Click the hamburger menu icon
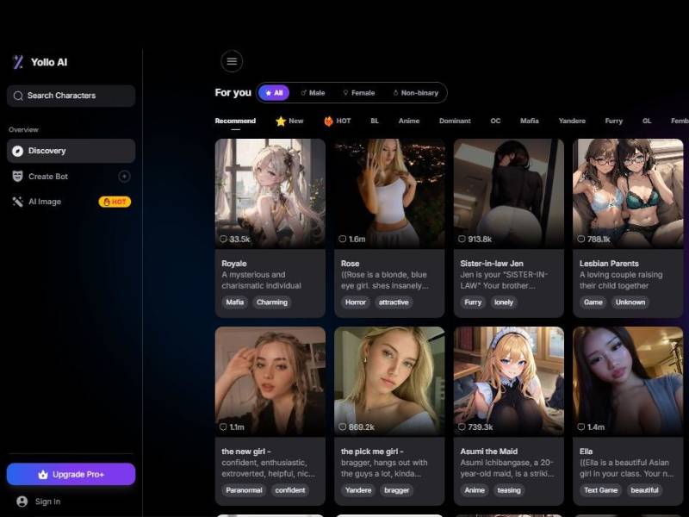 [231, 61]
